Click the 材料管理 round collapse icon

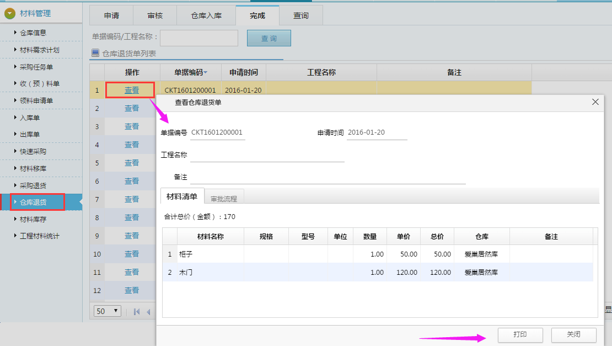(x=10, y=14)
